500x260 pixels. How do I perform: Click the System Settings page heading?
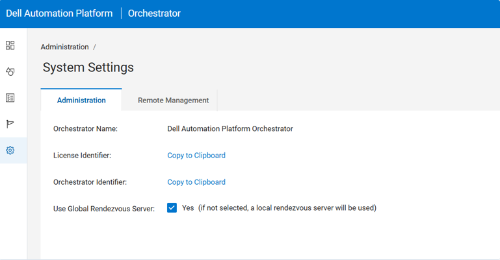tap(88, 67)
